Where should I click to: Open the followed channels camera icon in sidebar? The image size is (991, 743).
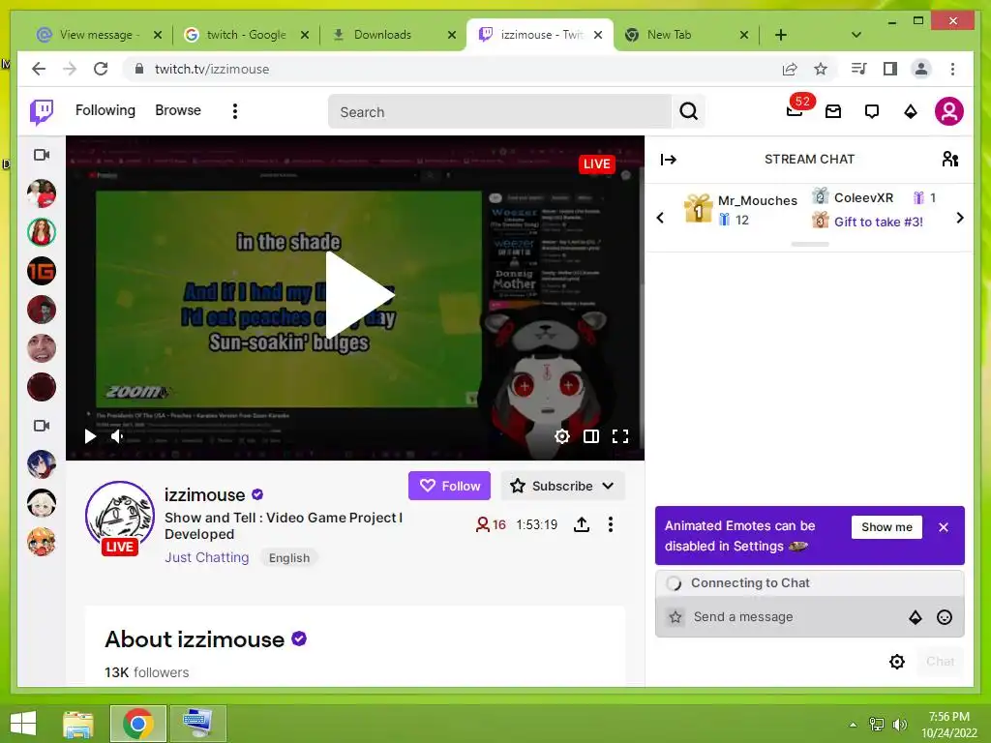tap(41, 155)
